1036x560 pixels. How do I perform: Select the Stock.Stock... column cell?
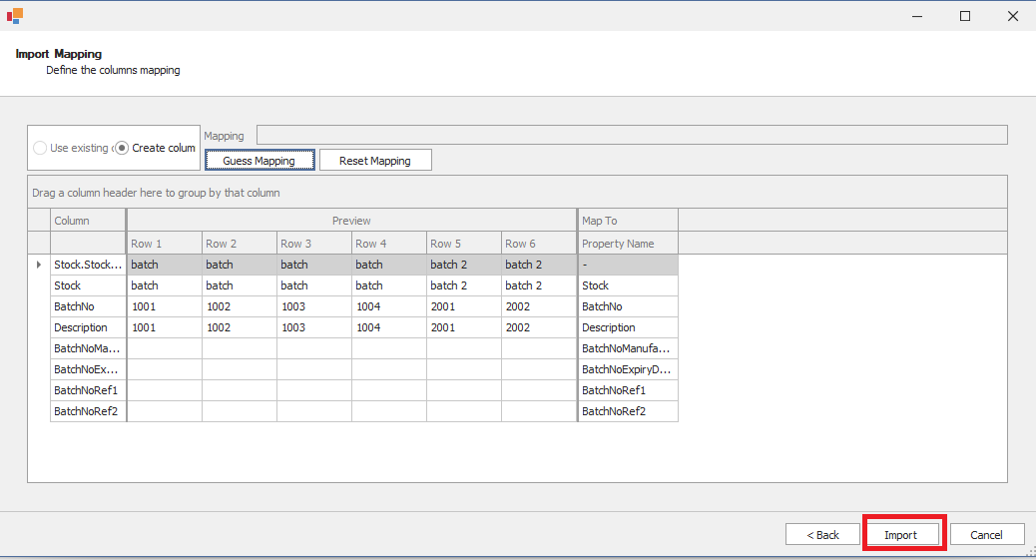[88, 265]
